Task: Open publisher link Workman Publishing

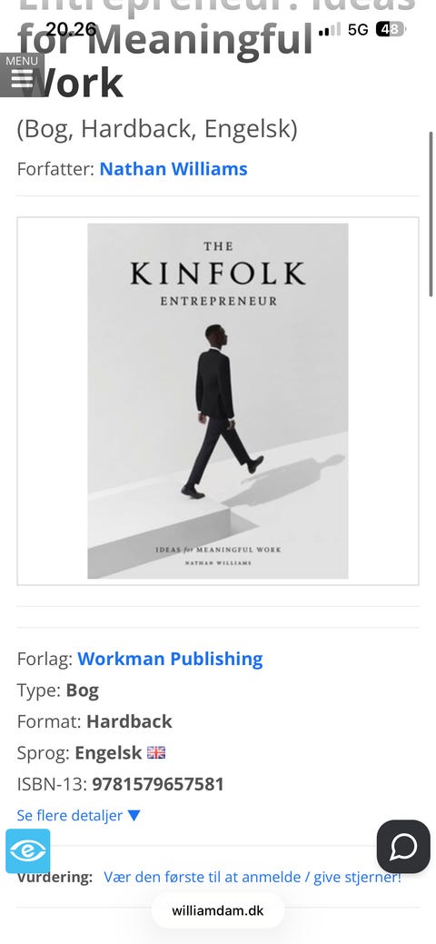Action: (x=170, y=659)
